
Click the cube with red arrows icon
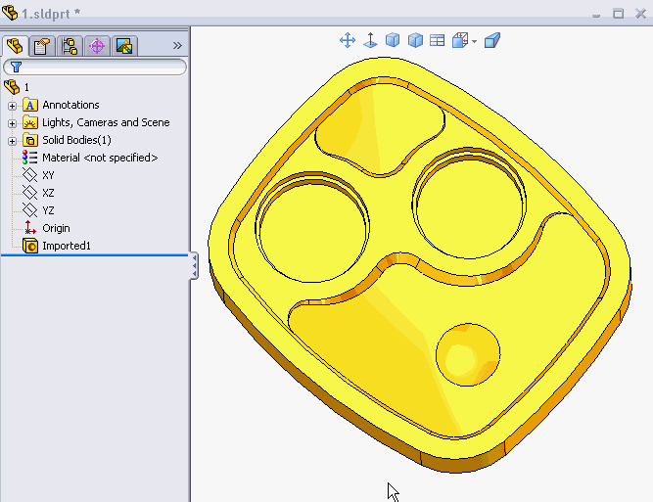coord(459,40)
